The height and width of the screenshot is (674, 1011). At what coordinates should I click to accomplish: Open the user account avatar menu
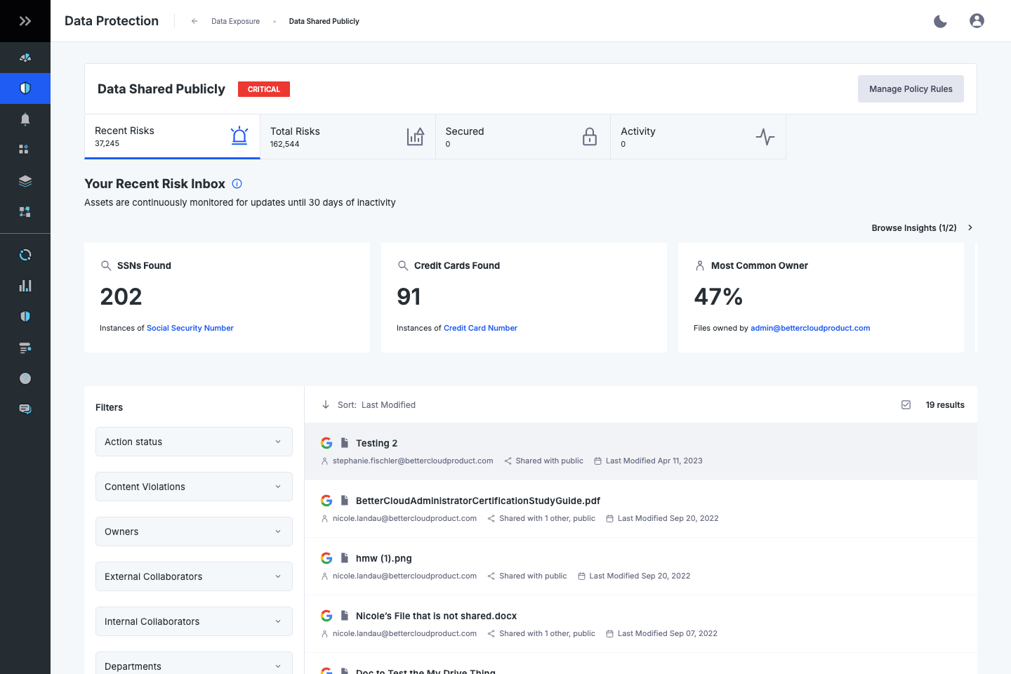tap(977, 21)
